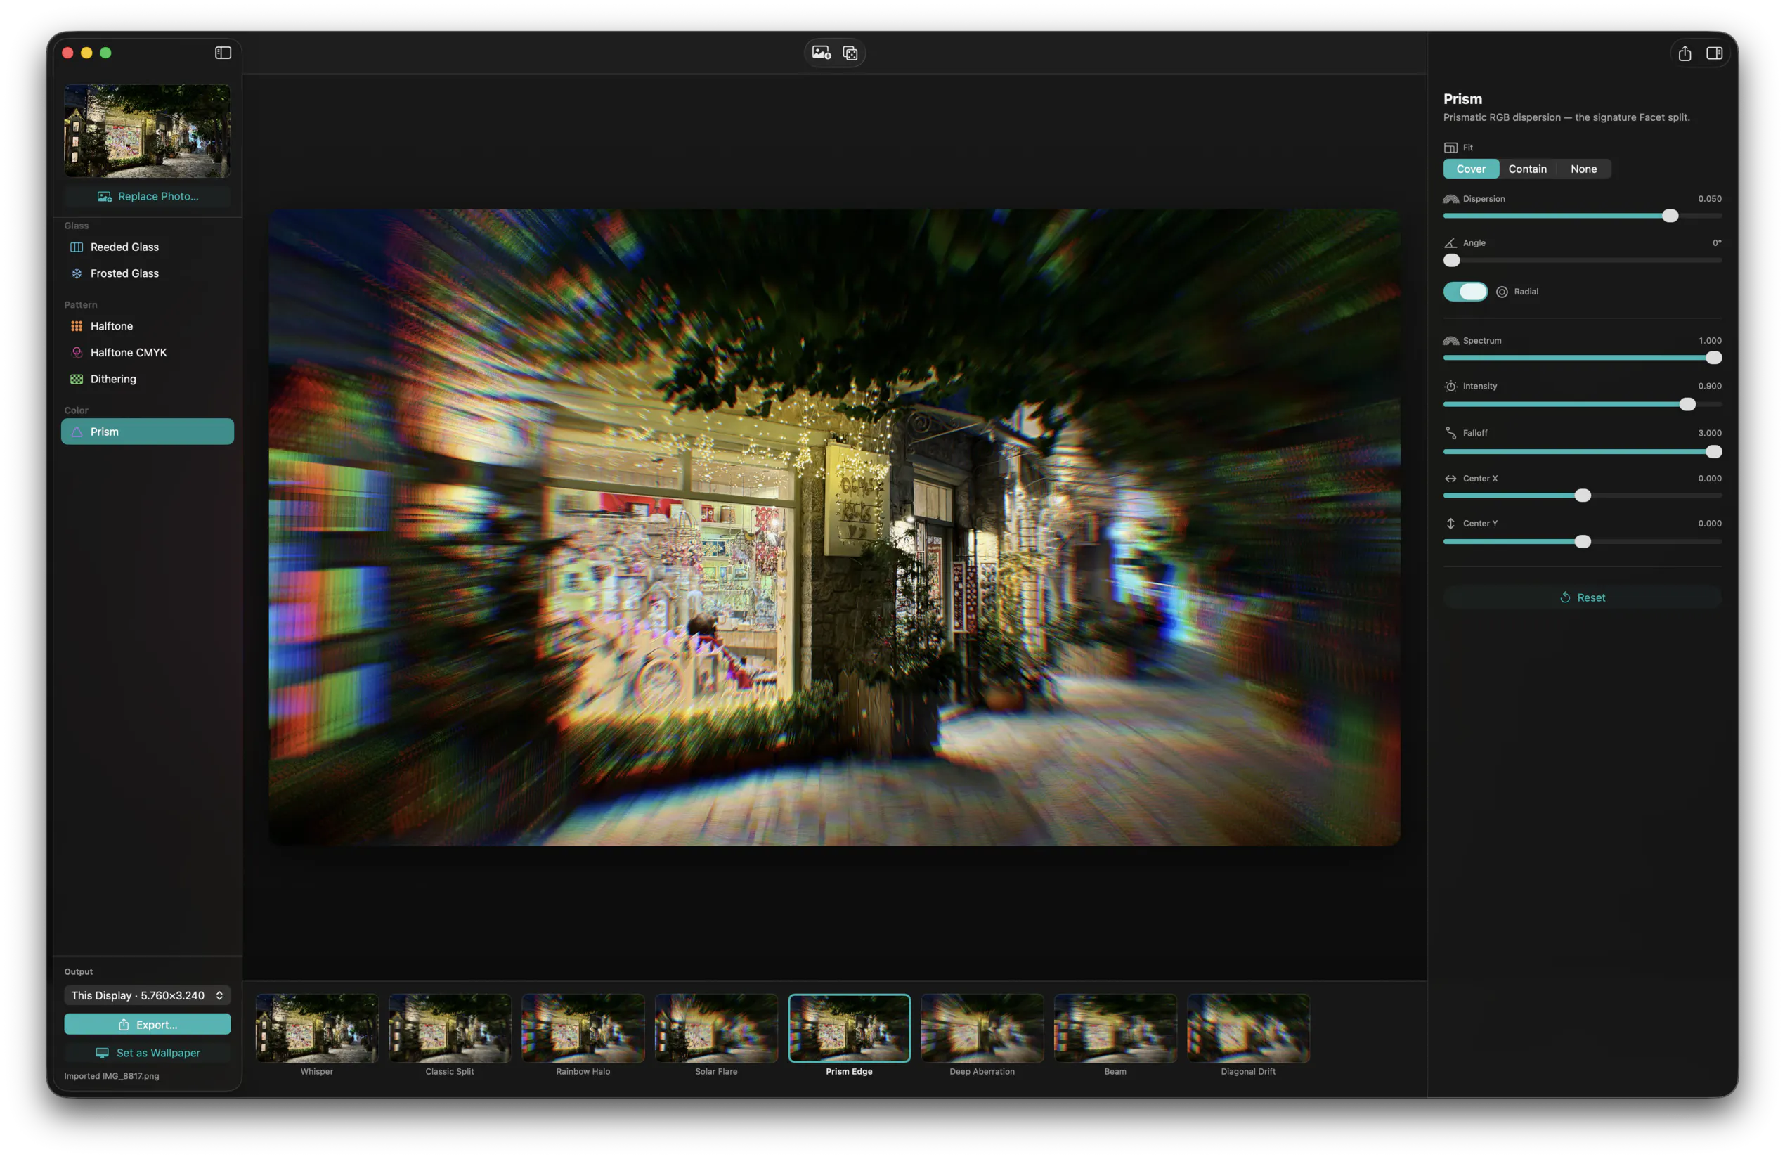
Task: Select the Contain fit option
Action: 1527,169
